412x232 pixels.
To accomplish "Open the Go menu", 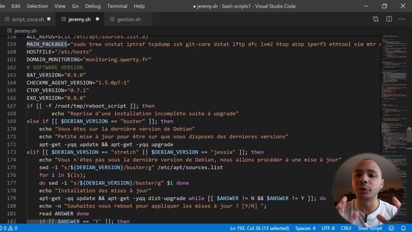I will (x=75, y=6).
